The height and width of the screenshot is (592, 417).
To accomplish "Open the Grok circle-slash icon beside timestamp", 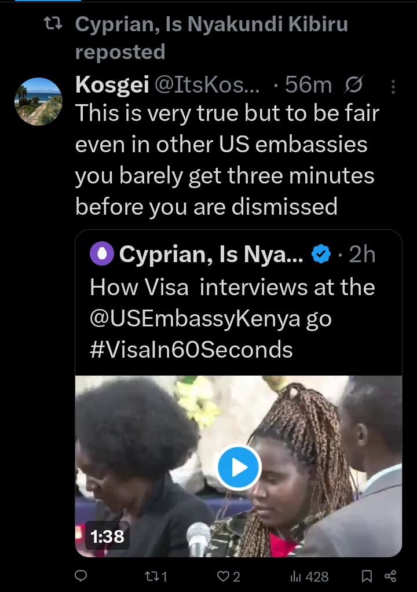I will tap(353, 86).
